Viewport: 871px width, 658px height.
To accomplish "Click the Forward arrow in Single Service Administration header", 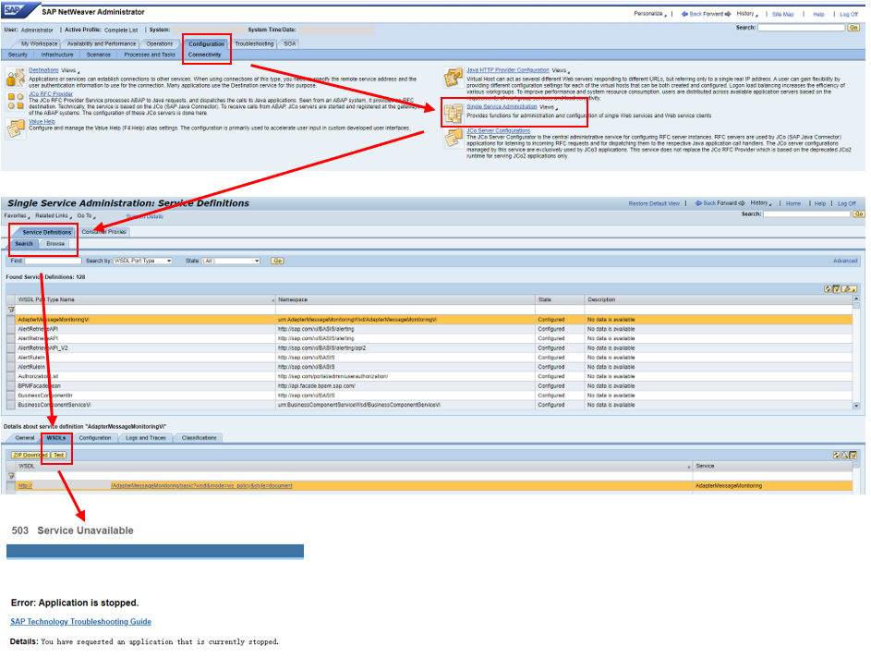I will [x=742, y=202].
